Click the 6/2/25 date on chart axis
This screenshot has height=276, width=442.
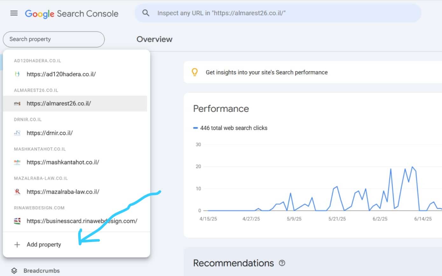(380, 219)
